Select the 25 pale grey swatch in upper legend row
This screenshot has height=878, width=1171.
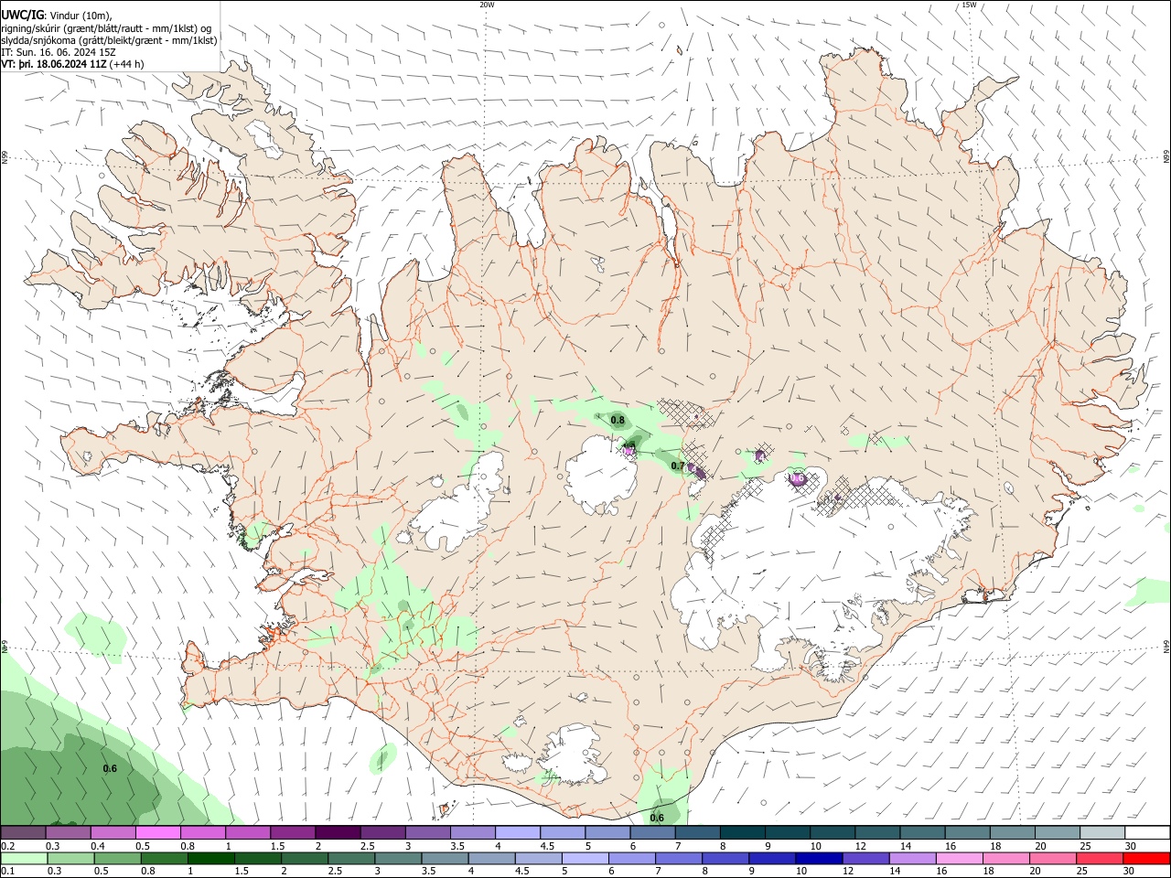coord(1102,832)
